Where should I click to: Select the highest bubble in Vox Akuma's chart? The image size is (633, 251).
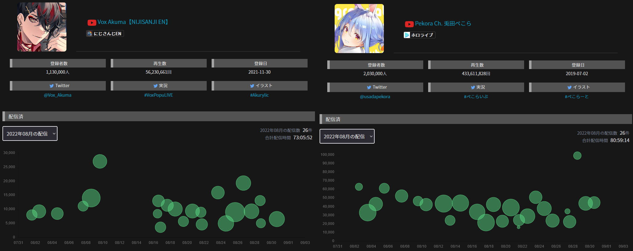tap(100, 161)
